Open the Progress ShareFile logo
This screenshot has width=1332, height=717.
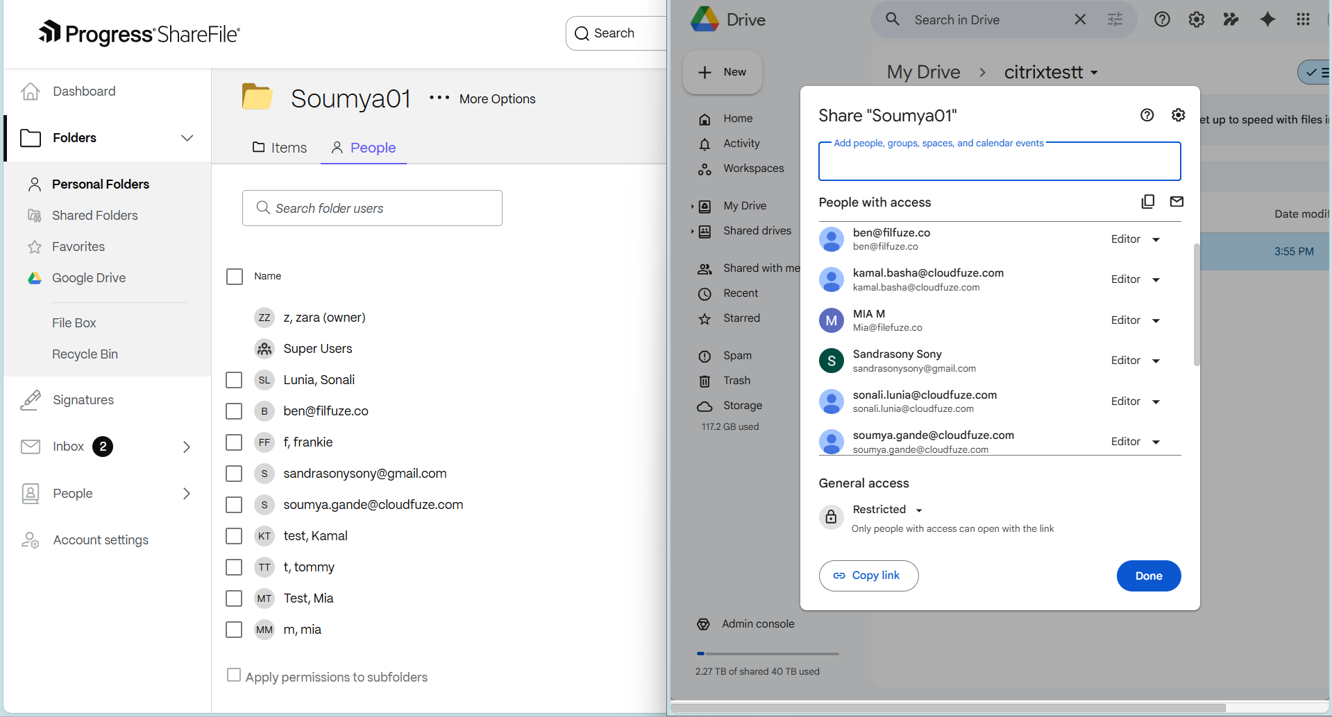[139, 33]
